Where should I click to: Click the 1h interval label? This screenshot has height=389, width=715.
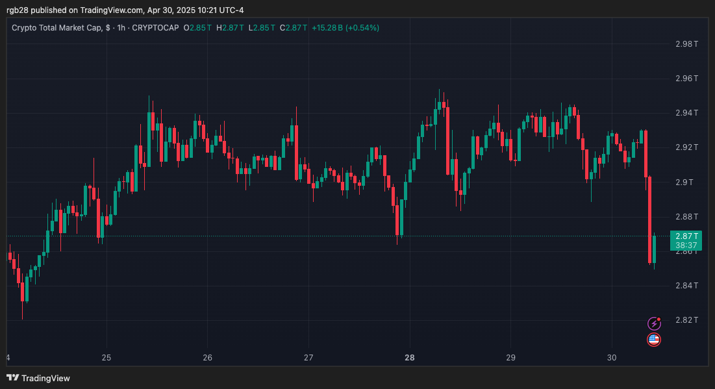119,28
